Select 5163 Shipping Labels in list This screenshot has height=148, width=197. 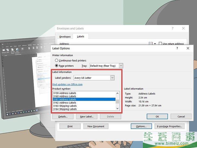[x=84, y=106]
